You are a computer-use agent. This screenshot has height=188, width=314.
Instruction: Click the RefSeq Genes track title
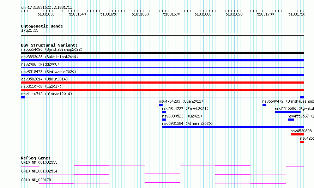[36, 158]
